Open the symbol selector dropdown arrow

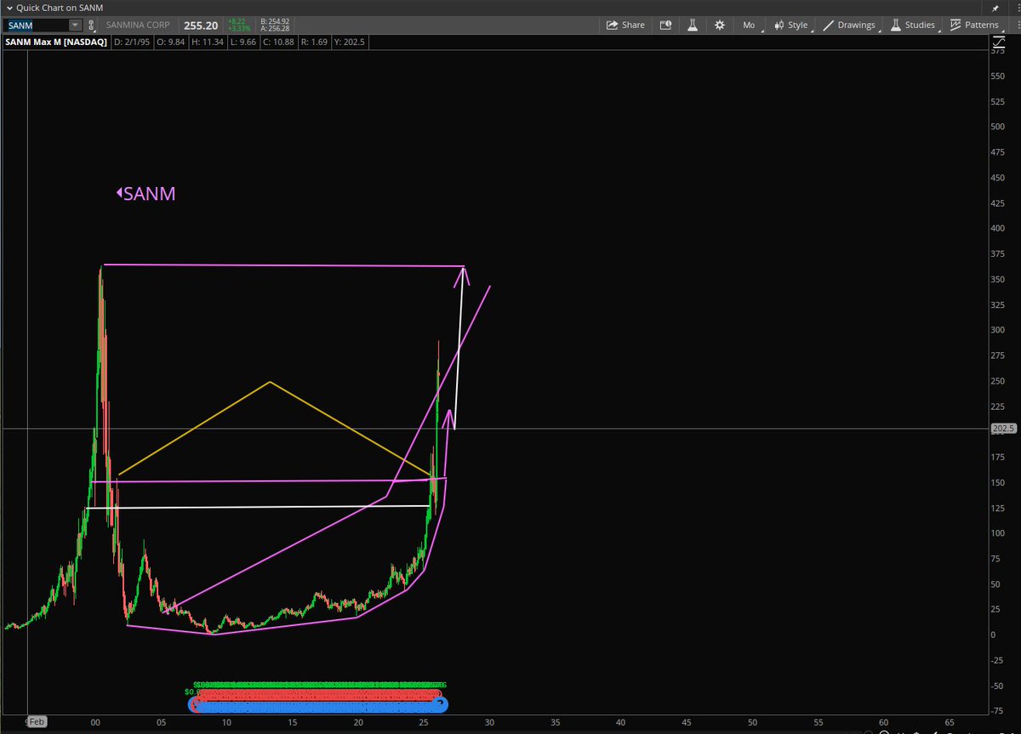coord(75,26)
